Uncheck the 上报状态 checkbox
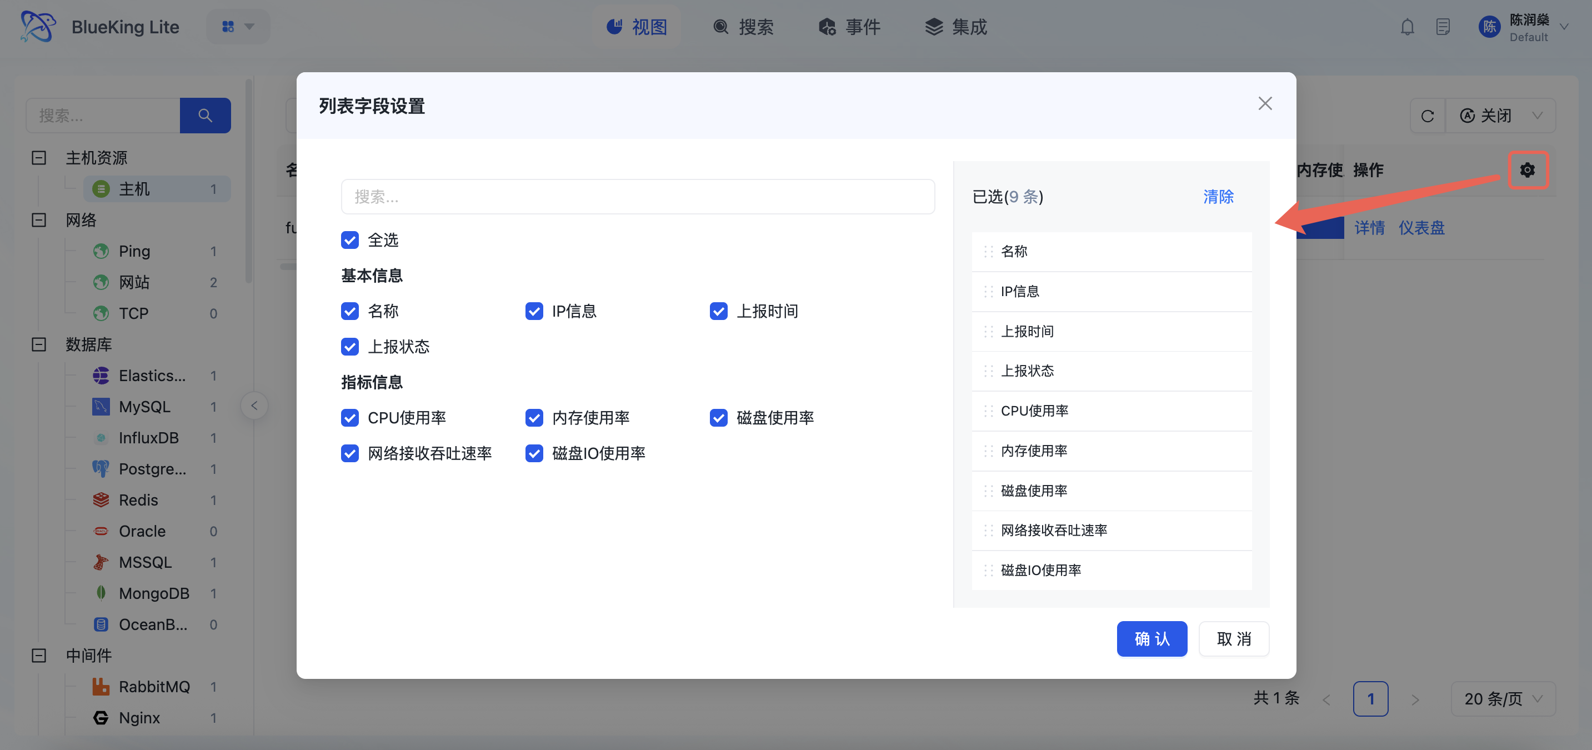Screen dimensions: 1592x750 click(350, 347)
